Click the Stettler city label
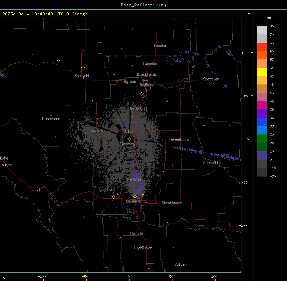The image size is (287, 281). click(x=211, y=79)
